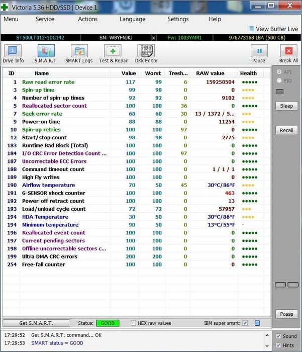302x352 pixels.
Task: Open the Service menu
Action: [45, 19]
